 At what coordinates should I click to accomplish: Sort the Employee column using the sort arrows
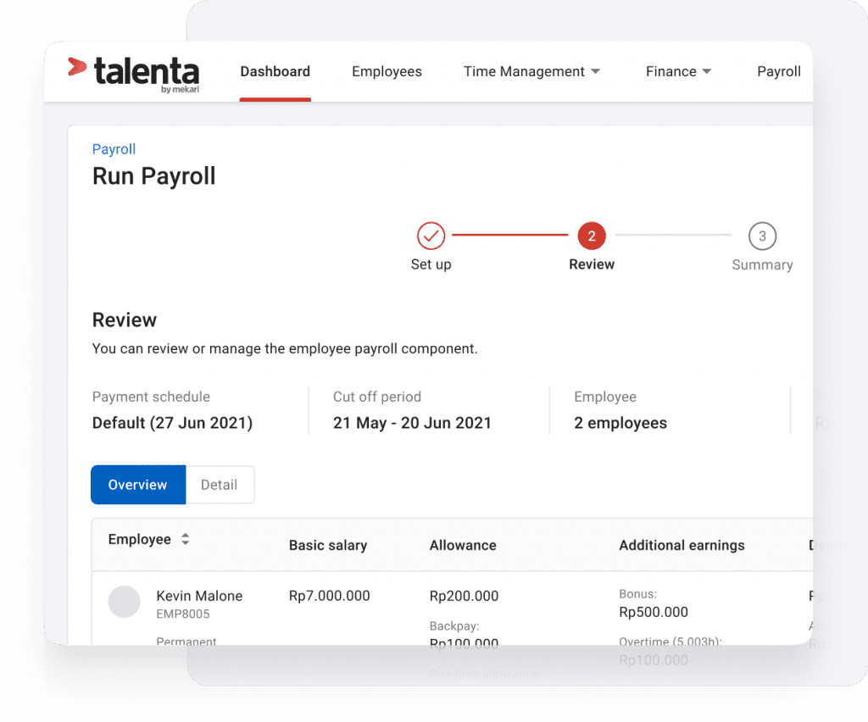(x=186, y=539)
